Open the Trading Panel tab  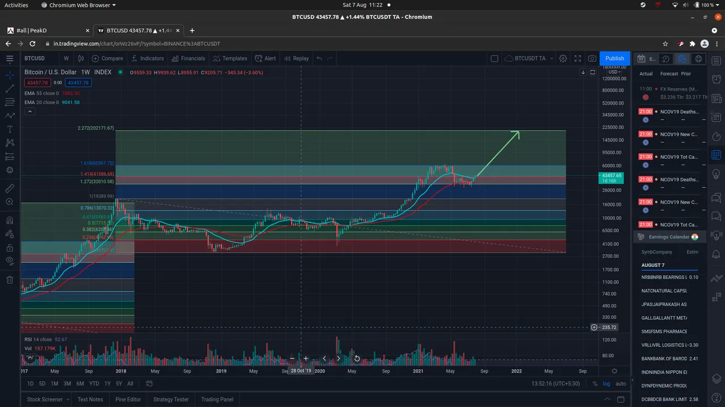point(217,399)
